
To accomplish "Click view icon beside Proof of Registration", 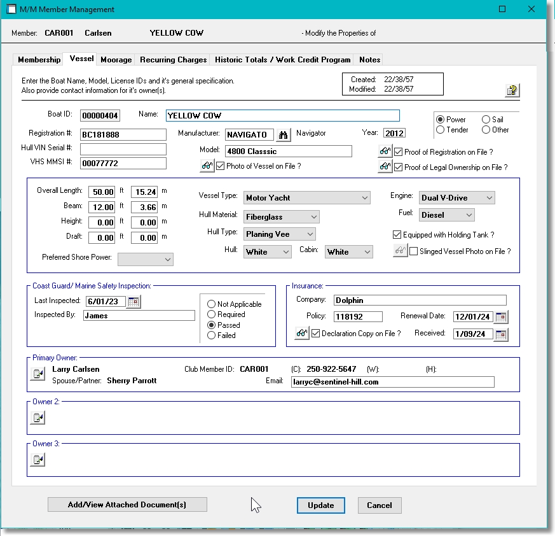I will tap(385, 152).
